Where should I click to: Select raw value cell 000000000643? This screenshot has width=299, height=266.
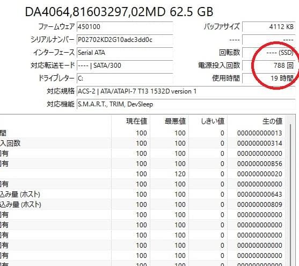(x=259, y=195)
